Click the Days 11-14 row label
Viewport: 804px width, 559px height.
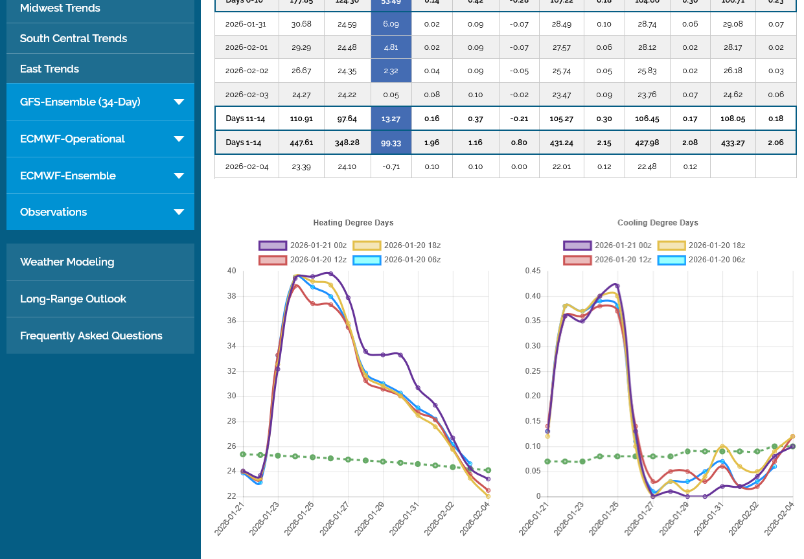click(246, 119)
